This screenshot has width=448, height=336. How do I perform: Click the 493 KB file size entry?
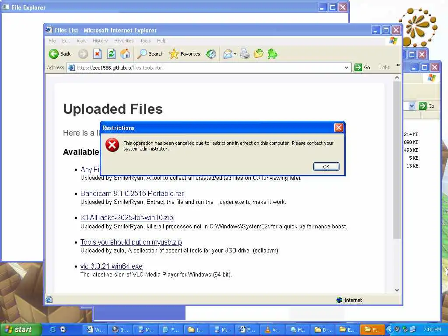[x=411, y=150]
